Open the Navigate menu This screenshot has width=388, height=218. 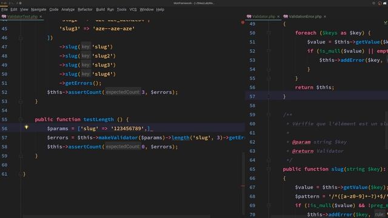pos(39,10)
